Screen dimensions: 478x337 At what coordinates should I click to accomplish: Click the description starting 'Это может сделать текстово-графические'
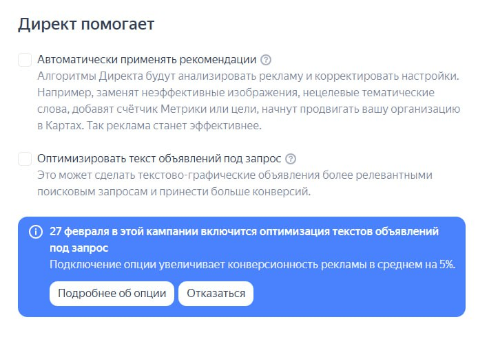[x=235, y=183]
